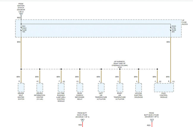The image size is (193, 127).
Task: Click the "A2" pin label at Driver Information Center
Action: pos(37,81)
